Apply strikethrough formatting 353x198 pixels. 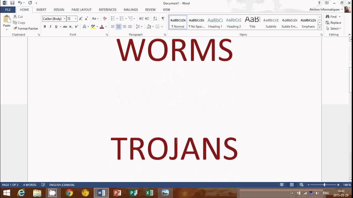65,27
